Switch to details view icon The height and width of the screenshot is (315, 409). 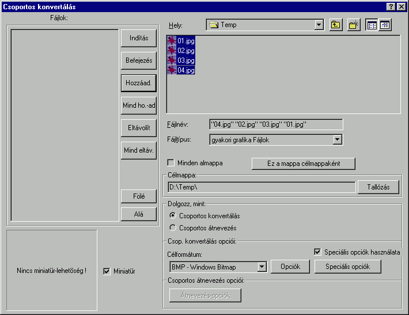coord(385,25)
